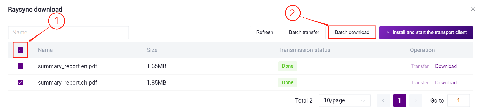477x111 pixels.
Task: Open the 10/page dropdown
Action: (344, 100)
